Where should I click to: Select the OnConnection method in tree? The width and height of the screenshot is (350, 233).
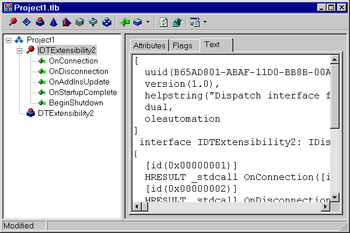point(73,61)
